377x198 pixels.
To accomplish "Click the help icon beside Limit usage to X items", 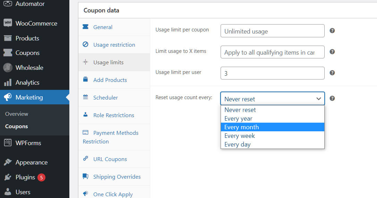I will [x=332, y=52].
